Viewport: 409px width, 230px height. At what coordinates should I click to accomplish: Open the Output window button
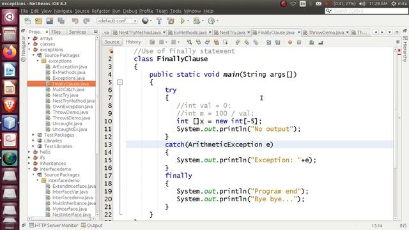pos(91,226)
